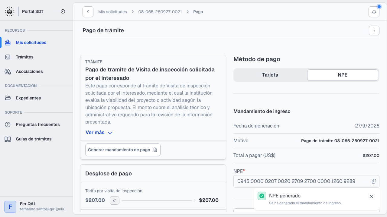
Task: Open the three-dot options menu
Action: pos(374,30)
